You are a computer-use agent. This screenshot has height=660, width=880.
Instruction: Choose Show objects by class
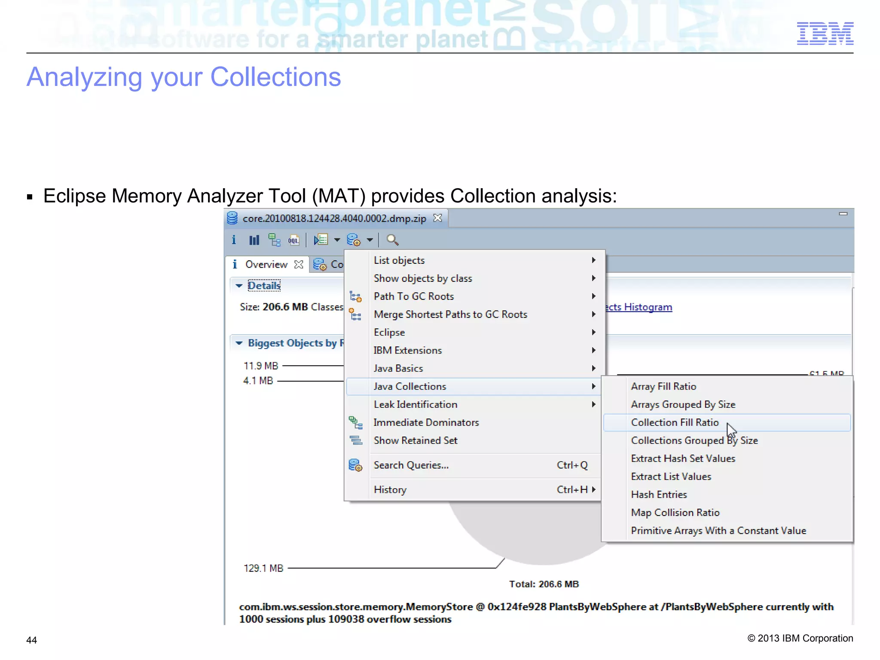pyautogui.click(x=474, y=278)
